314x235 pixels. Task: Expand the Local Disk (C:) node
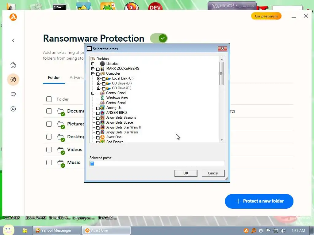click(x=98, y=78)
